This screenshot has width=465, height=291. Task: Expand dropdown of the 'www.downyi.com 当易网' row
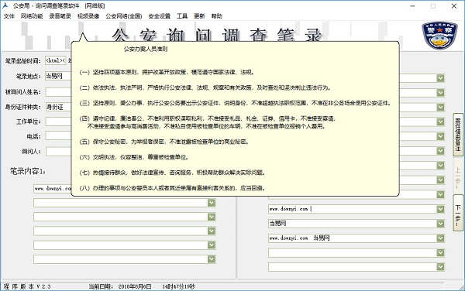(x=440, y=238)
